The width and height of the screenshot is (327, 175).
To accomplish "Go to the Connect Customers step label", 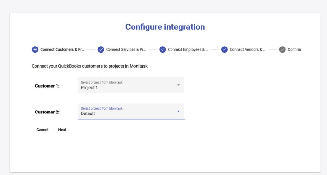I will [62, 50].
